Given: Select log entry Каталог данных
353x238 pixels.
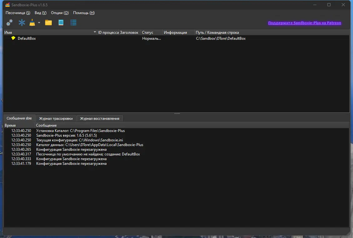Looking at the screenshot, I should click(x=176, y=145).
